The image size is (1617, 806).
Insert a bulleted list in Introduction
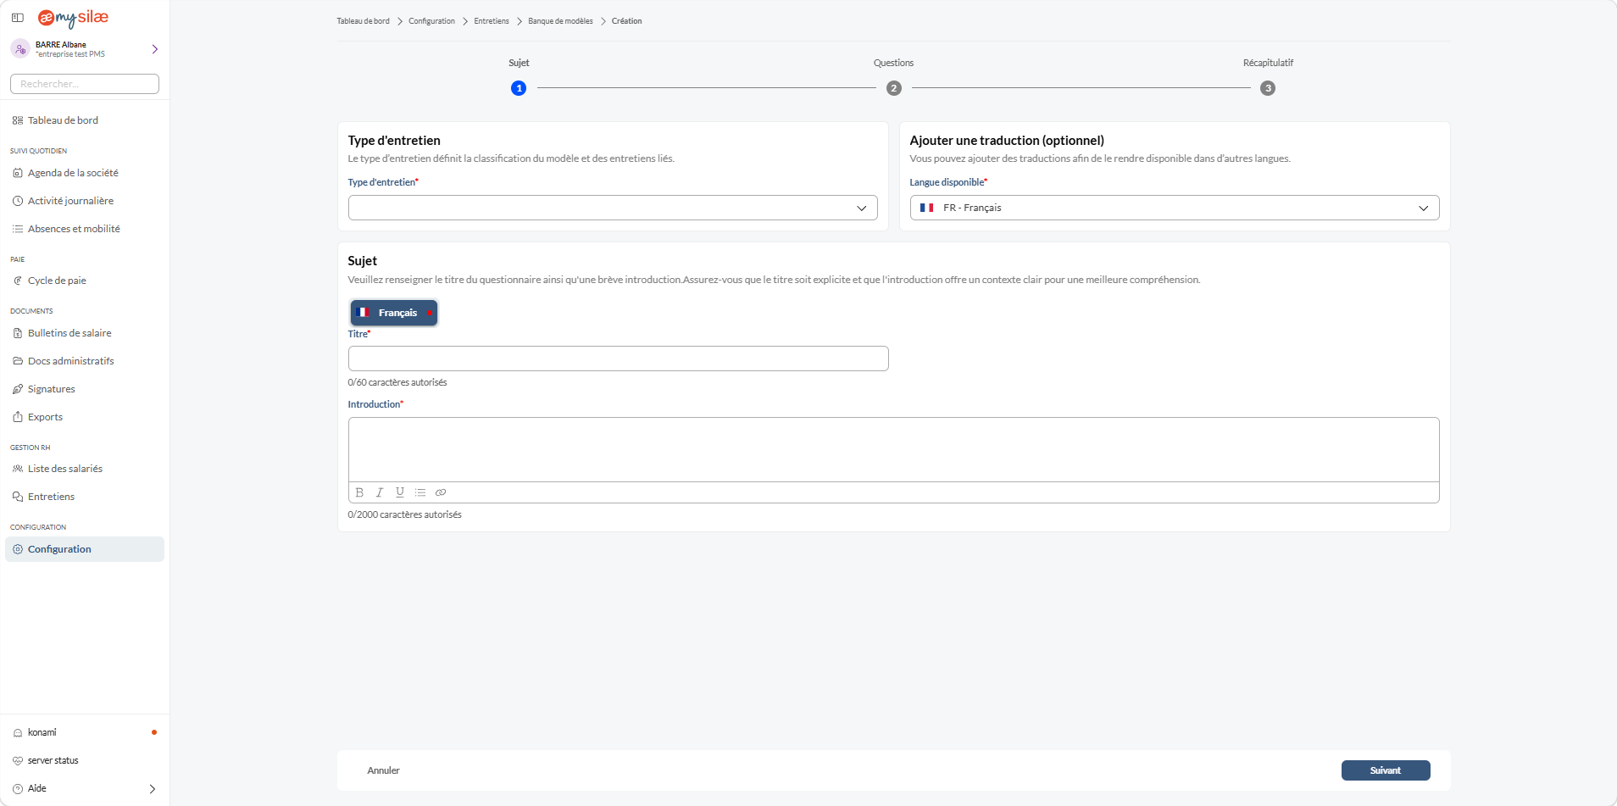coord(420,492)
